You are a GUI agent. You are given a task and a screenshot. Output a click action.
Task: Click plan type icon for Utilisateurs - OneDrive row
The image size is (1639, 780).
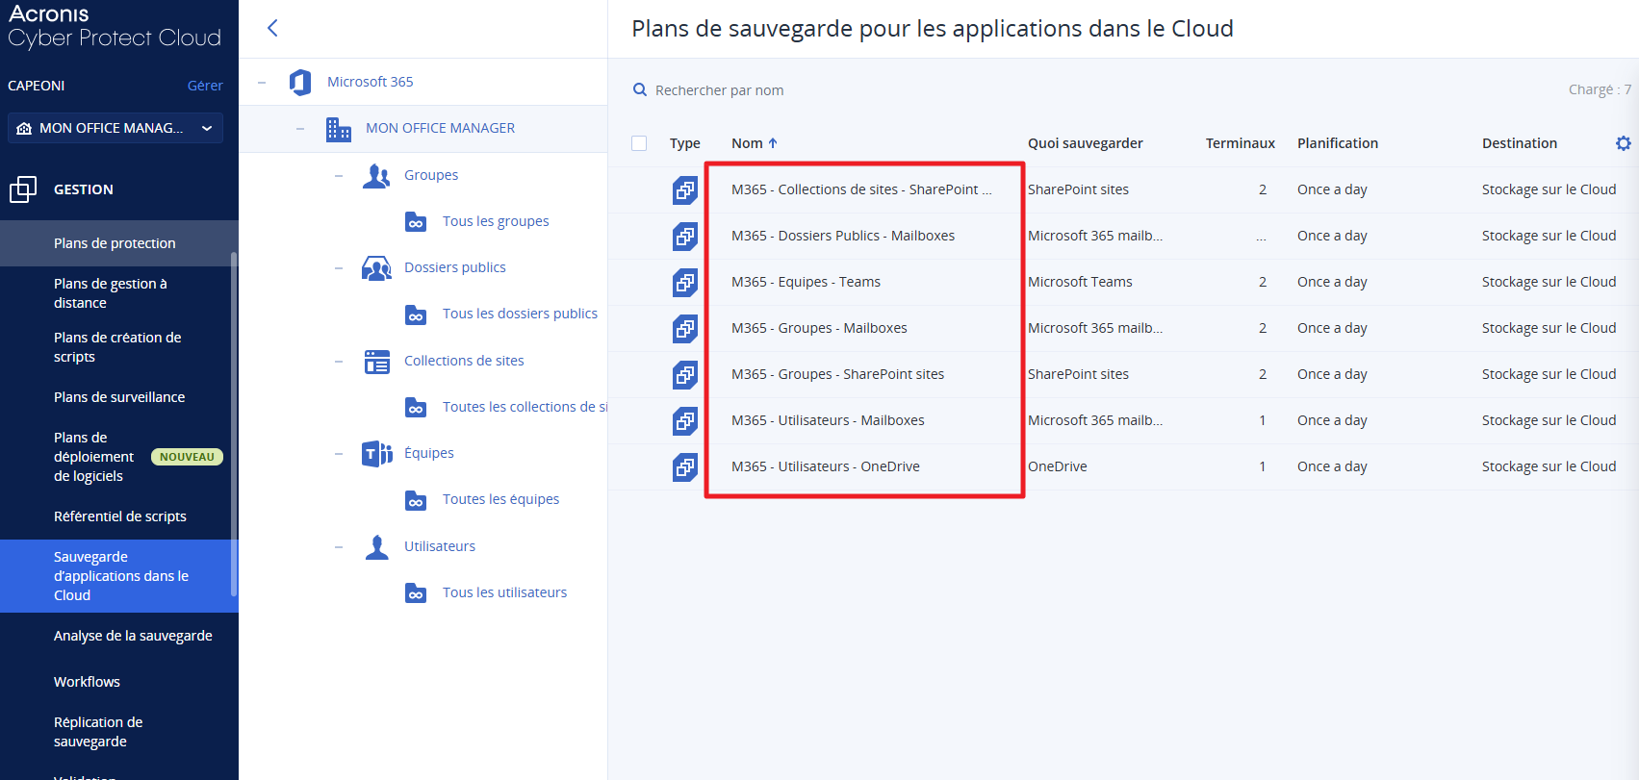685,467
